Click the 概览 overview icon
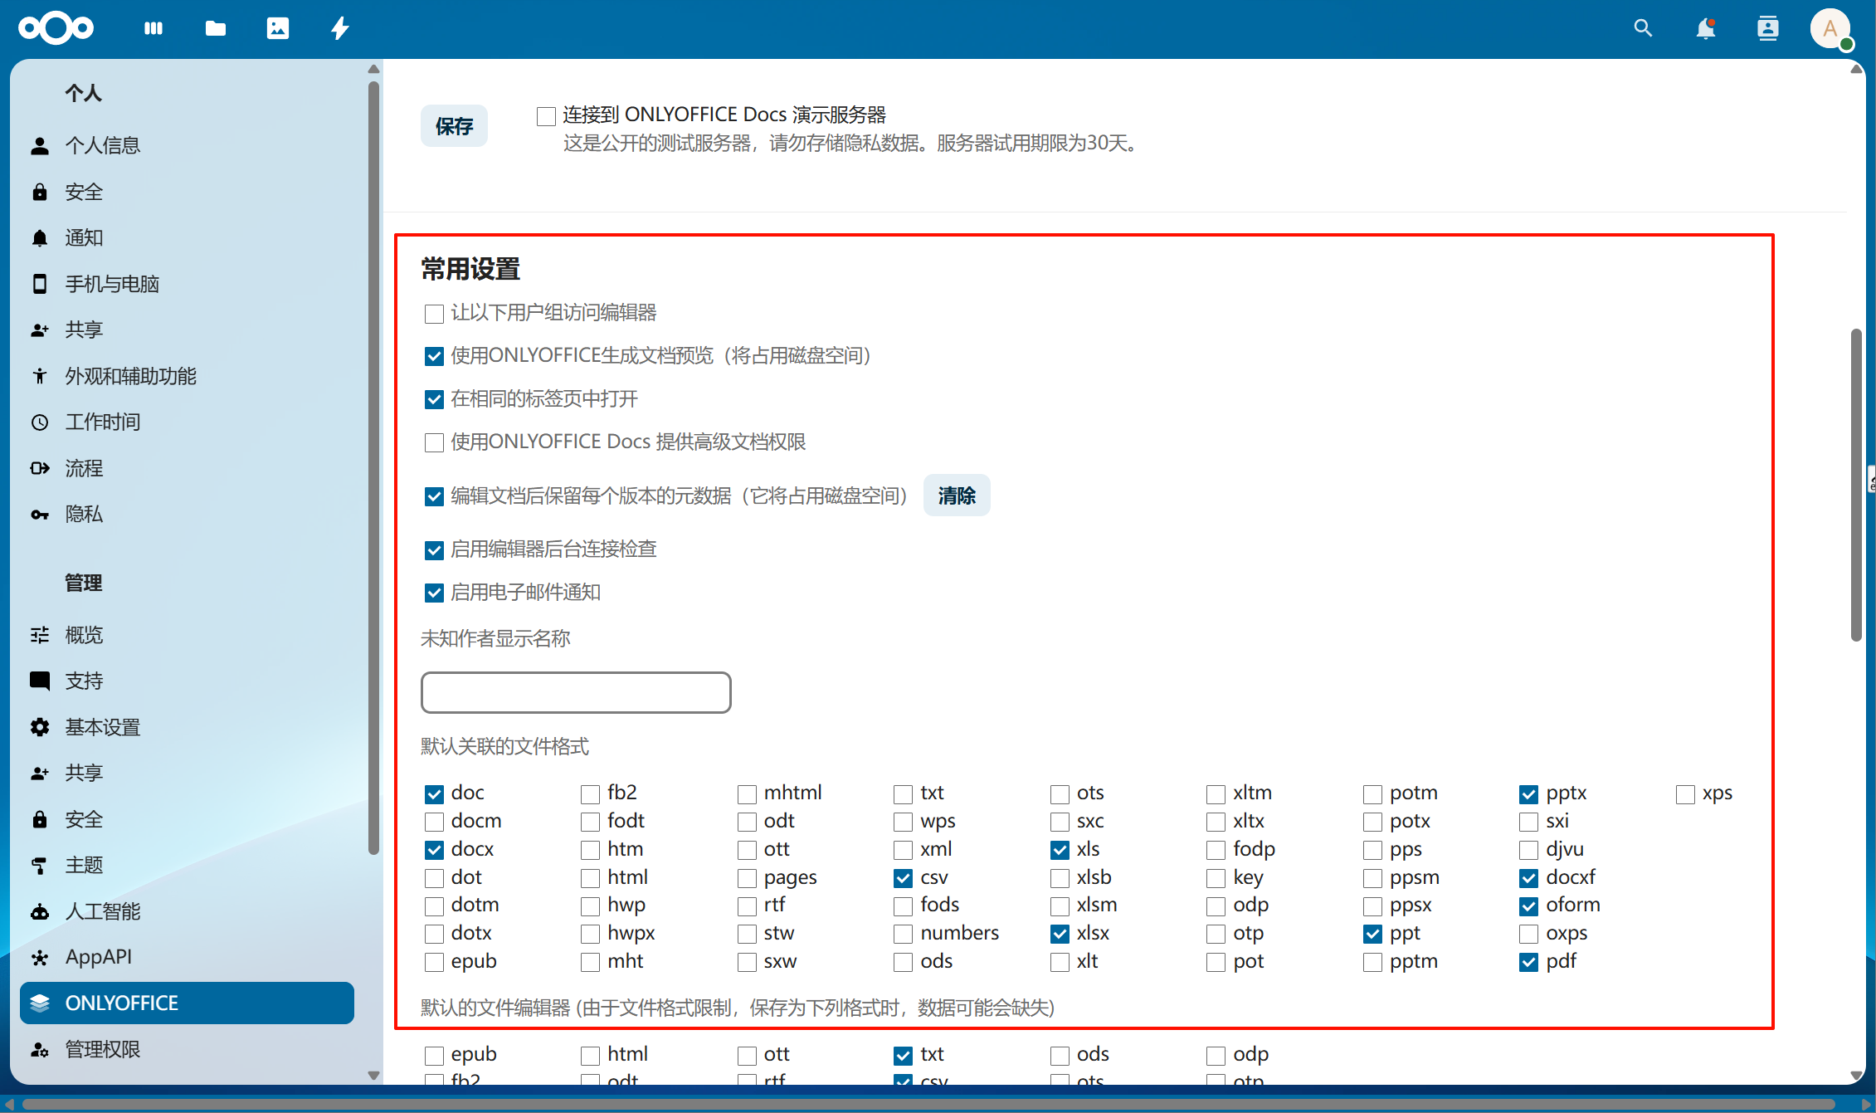This screenshot has height=1113, width=1876. [40, 635]
